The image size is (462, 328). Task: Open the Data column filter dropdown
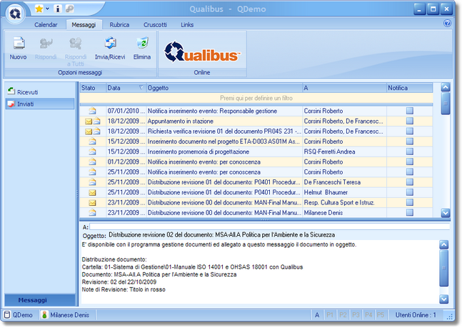pos(141,88)
